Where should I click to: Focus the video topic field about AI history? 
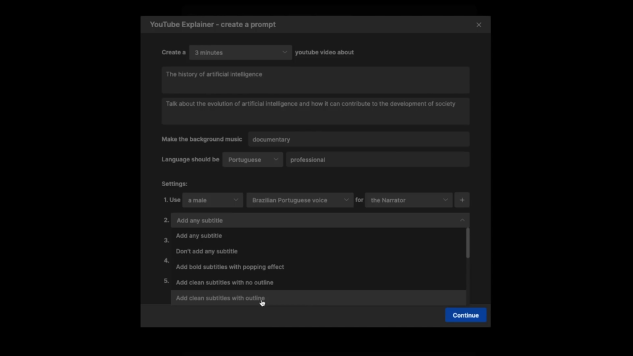coord(315,80)
